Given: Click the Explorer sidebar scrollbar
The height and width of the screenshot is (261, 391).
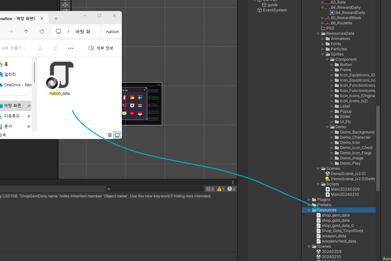Looking at the screenshot, I should pos(35,73).
